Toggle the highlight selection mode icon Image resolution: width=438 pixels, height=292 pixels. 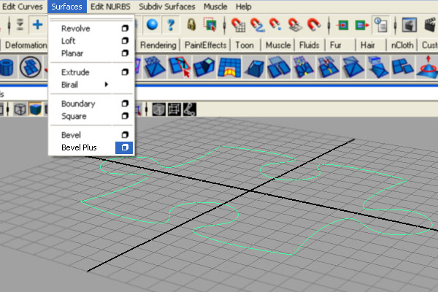210,24
